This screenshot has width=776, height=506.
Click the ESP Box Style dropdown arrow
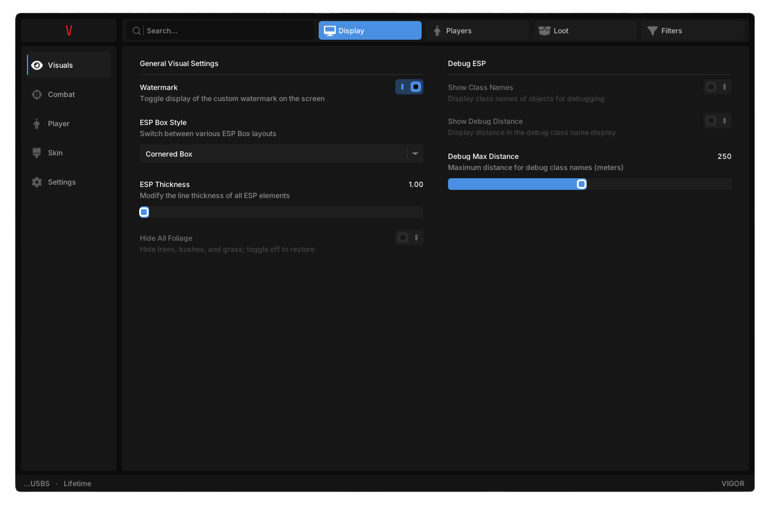coord(415,154)
